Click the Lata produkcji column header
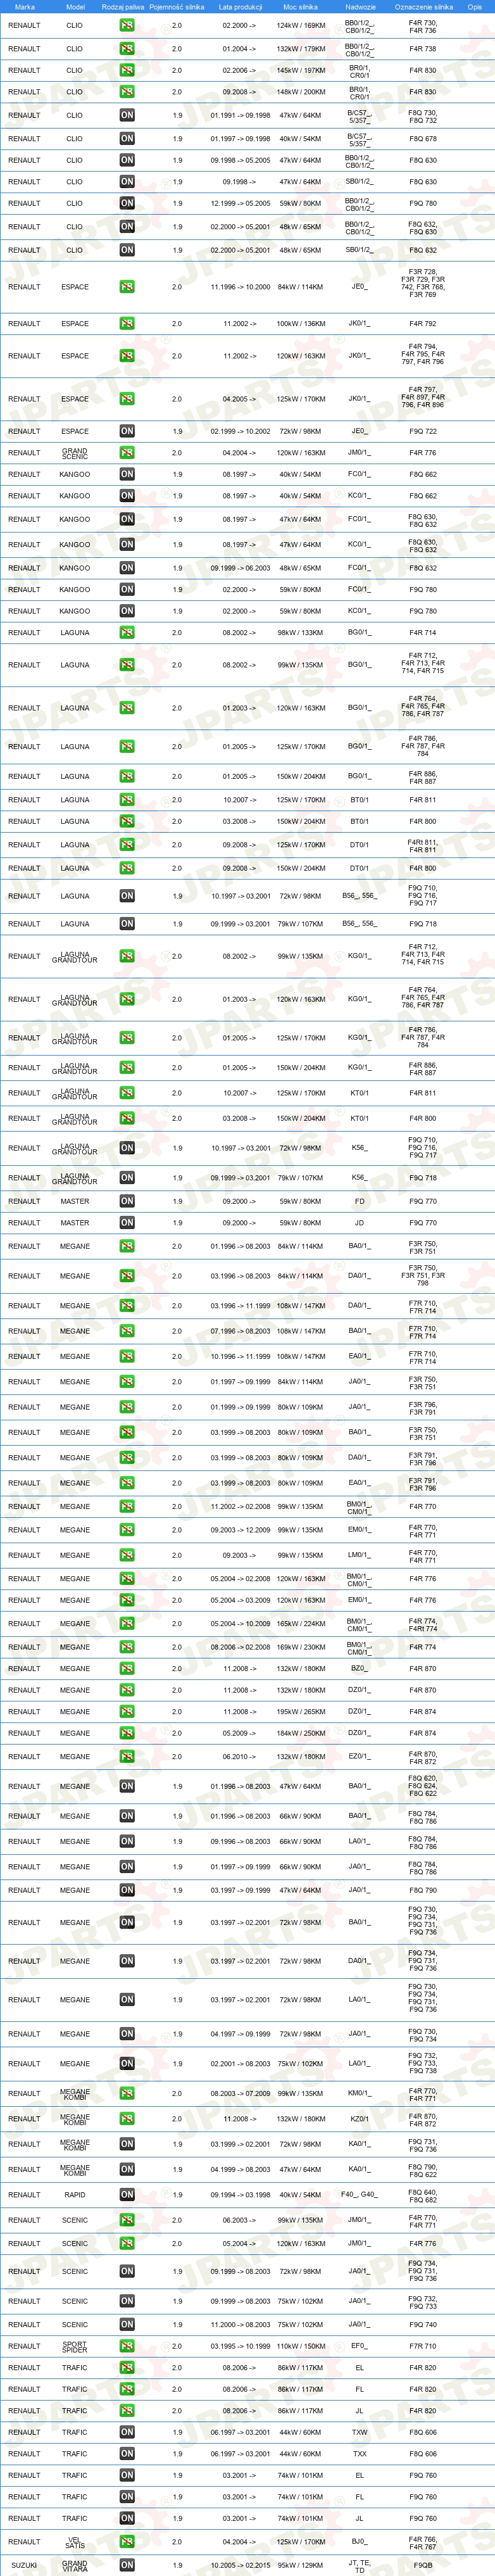 point(240,7)
